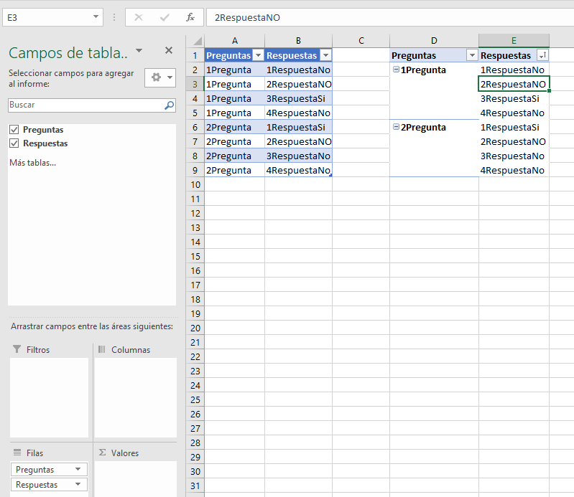
Task: Select row 10 header
Action: (195, 184)
